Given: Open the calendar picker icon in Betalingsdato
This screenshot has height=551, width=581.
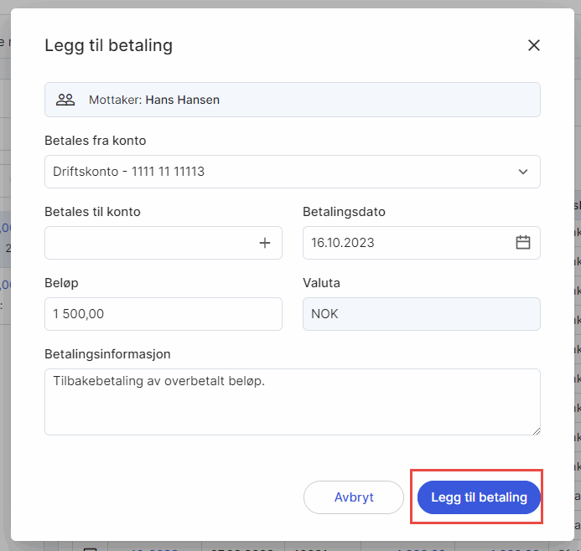Looking at the screenshot, I should pyautogui.click(x=523, y=243).
